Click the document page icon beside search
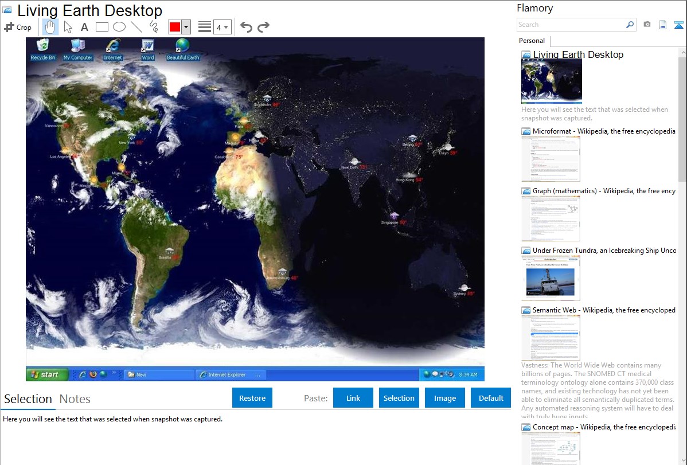 (x=663, y=25)
